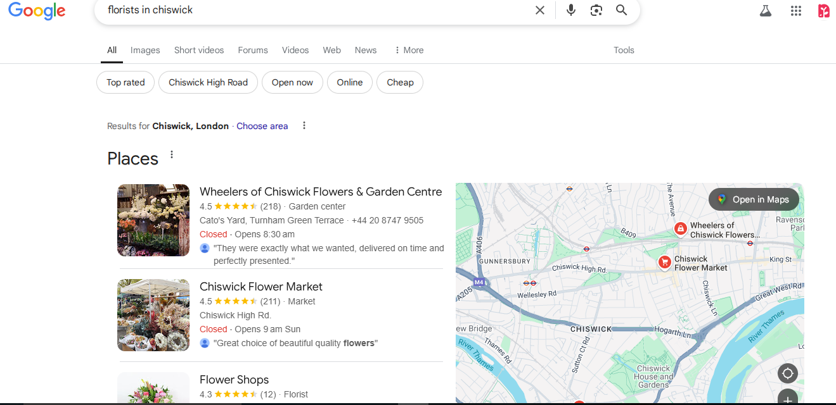Open Search Labs flask icon

point(766,11)
